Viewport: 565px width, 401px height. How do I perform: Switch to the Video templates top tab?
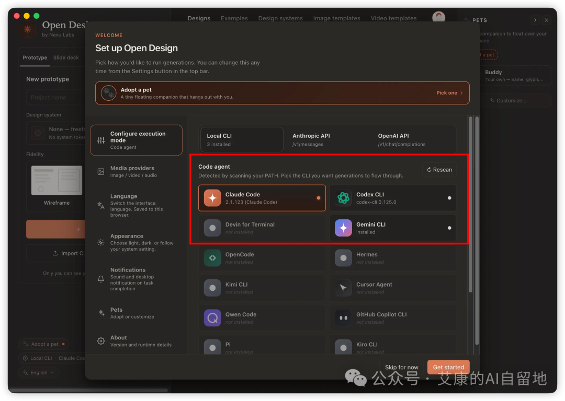point(393,18)
